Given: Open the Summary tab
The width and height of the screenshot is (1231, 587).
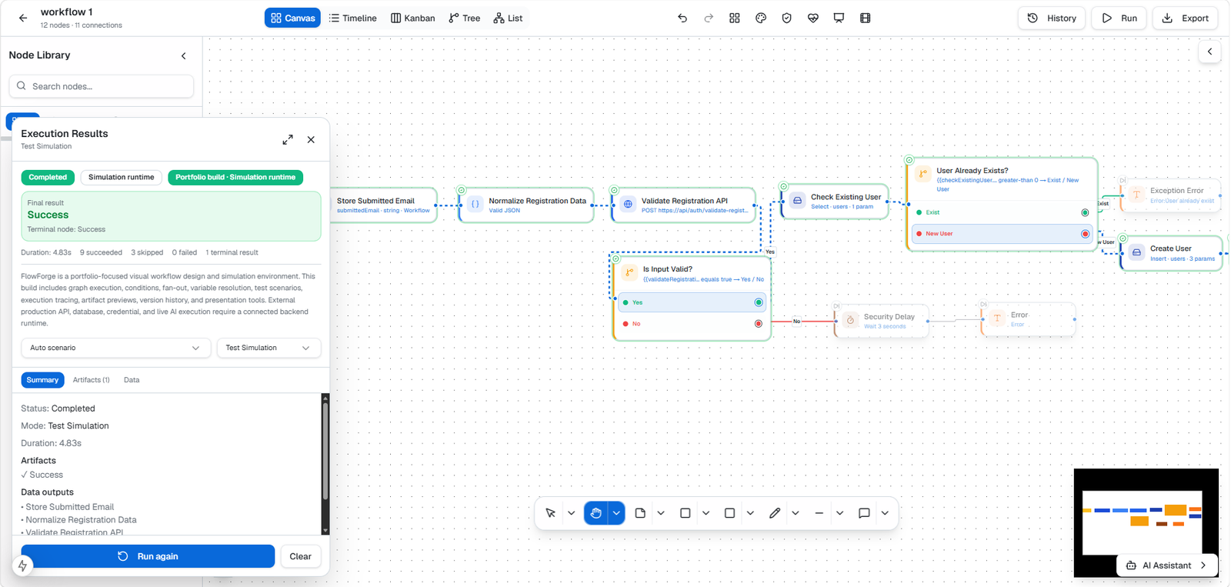Looking at the screenshot, I should pyautogui.click(x=42, y=380).
